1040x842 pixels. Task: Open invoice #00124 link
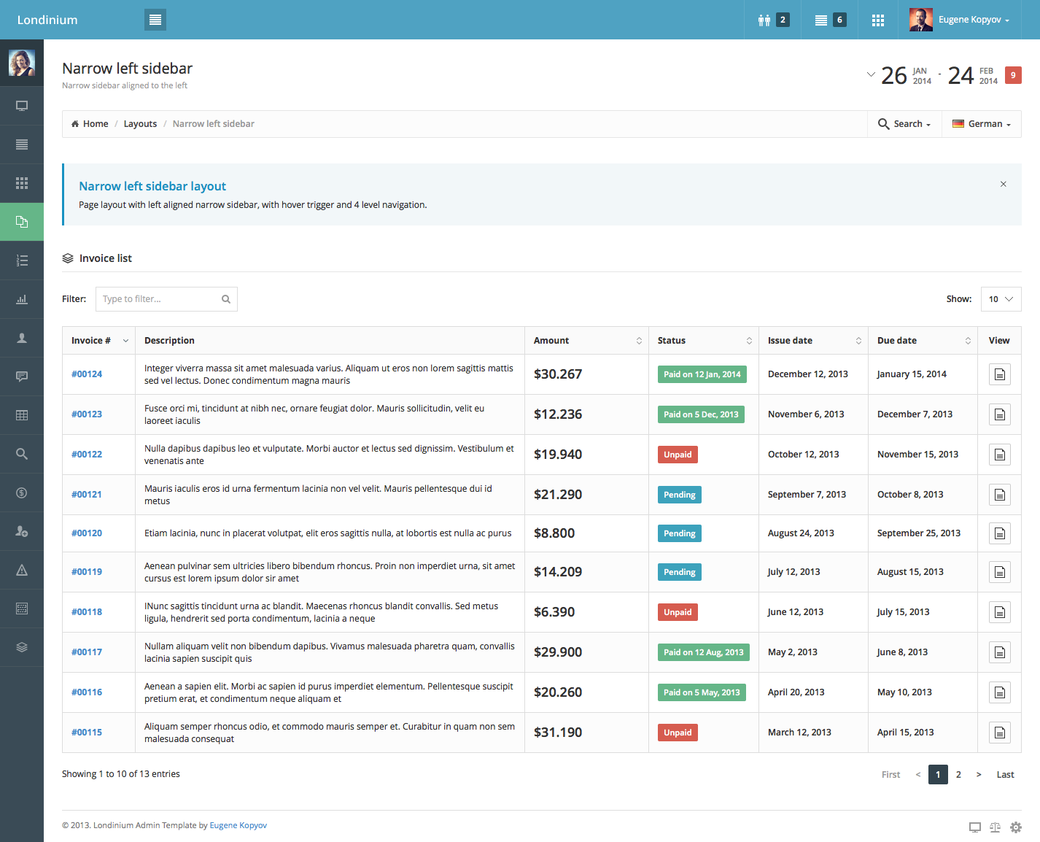[87, 374]
